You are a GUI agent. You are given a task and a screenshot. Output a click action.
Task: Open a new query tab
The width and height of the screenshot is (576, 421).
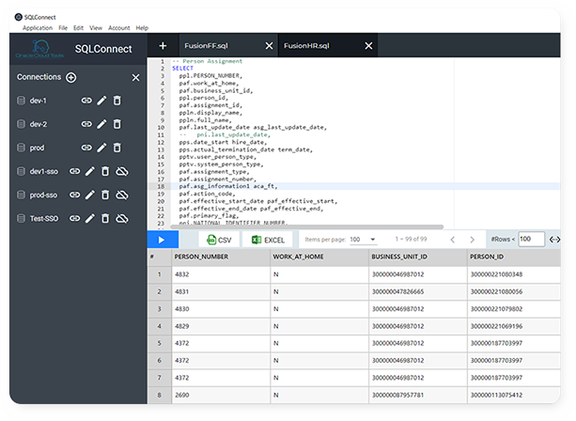(x=163, y=45)
